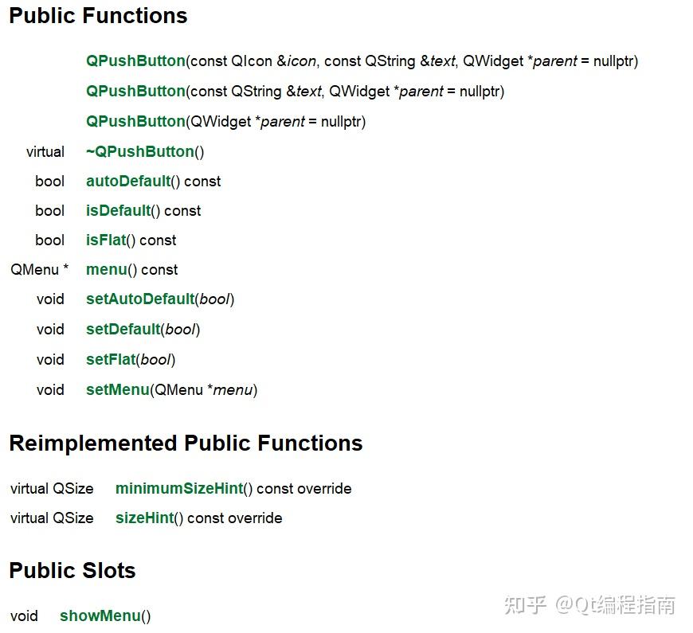Follow the autoDefault() function link

[x=128, y=181]
